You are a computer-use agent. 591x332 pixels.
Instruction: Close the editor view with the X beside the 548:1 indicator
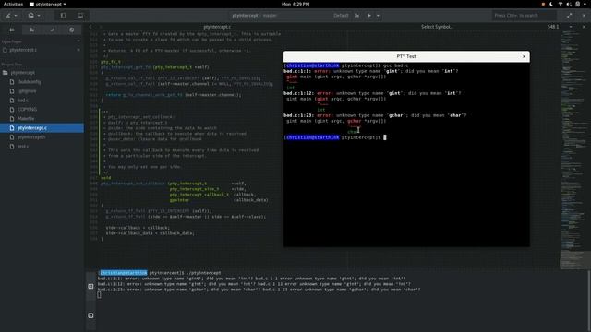[x=584, y=27]
